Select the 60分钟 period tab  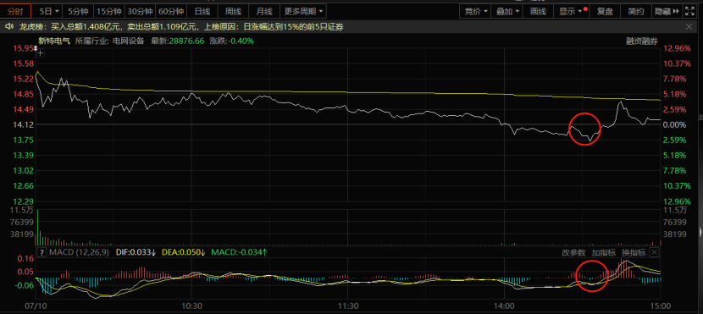coord(171,11)
